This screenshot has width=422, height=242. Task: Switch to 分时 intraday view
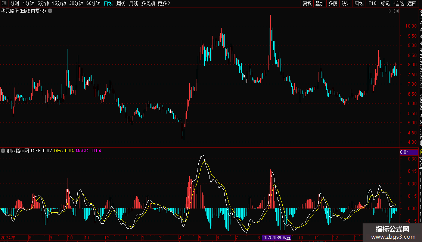15,3
